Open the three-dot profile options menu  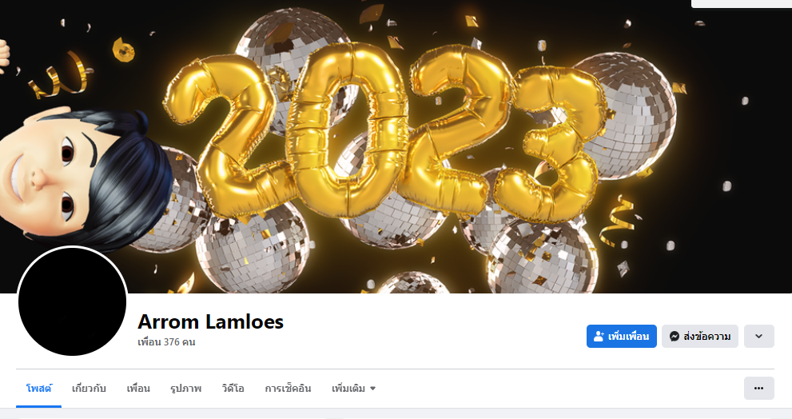tap(758, 388)
